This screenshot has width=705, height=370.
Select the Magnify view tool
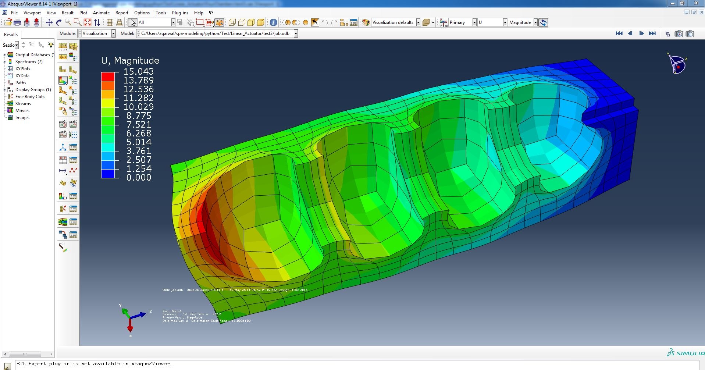pos(68,22)
